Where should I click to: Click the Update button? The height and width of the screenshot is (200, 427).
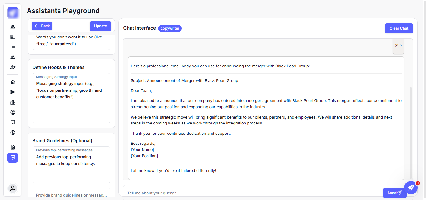100,26
